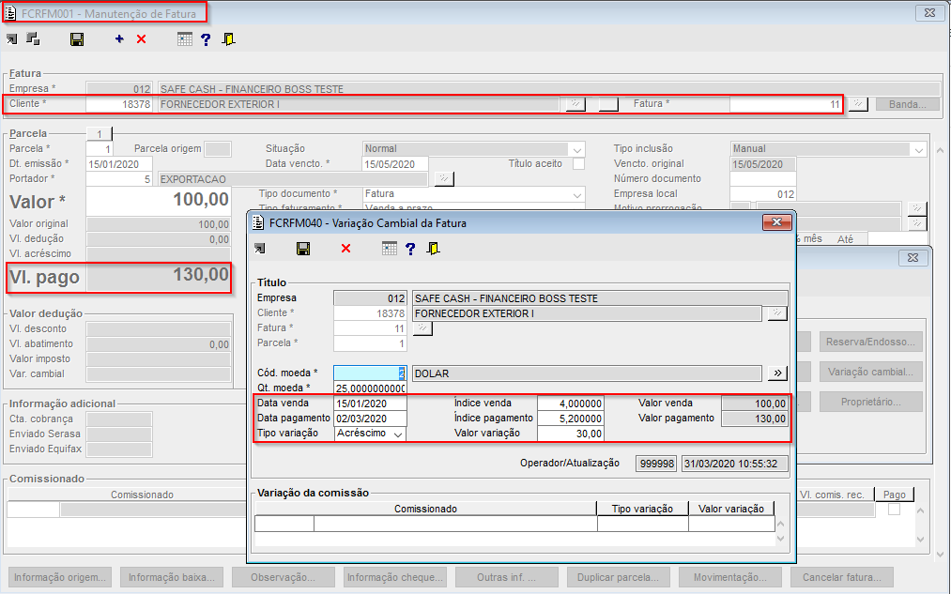Toggle the Título aceito checkbox

(x=578, y=164)
